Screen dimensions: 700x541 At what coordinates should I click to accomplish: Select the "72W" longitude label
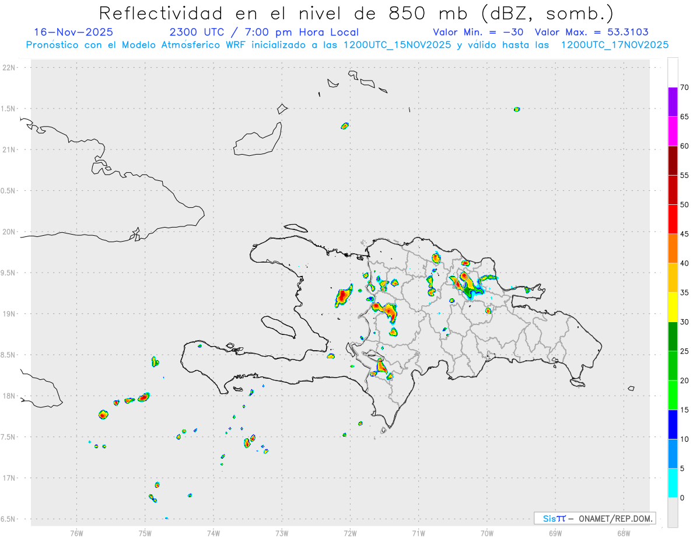pyautogui.click(x=350, y=533)
